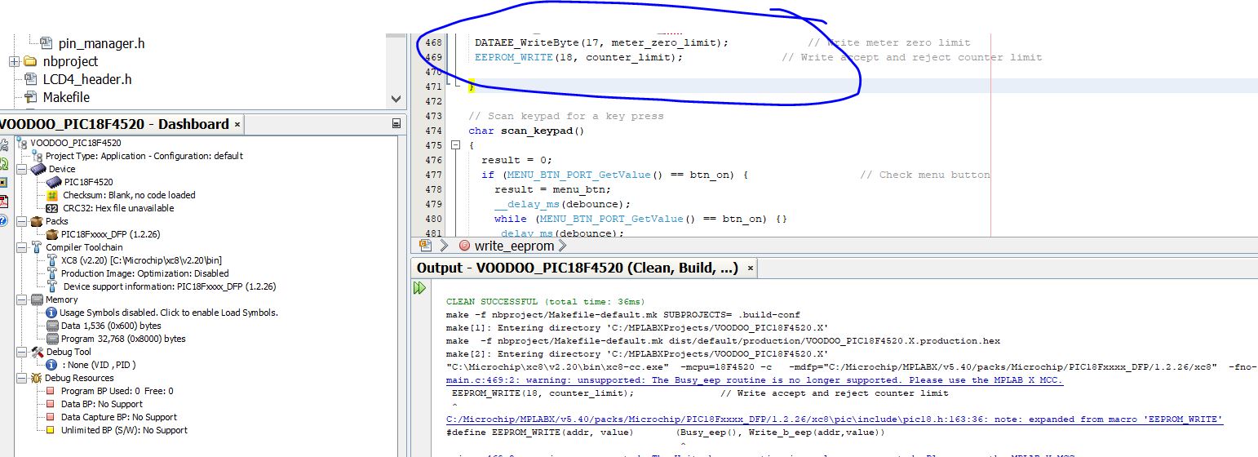This screenshot has width=1258, height=457.
Task: Click 'Usage Symbols disabled' to load symbols
Action: point(169,313)
